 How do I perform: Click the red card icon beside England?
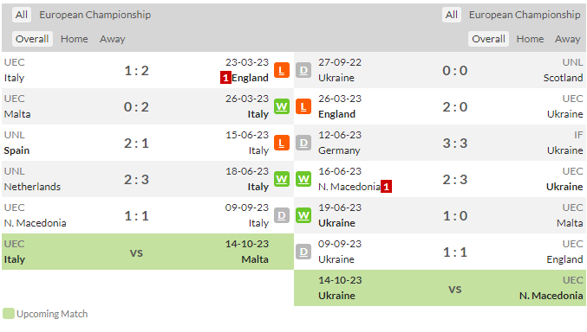coord(225,78)
